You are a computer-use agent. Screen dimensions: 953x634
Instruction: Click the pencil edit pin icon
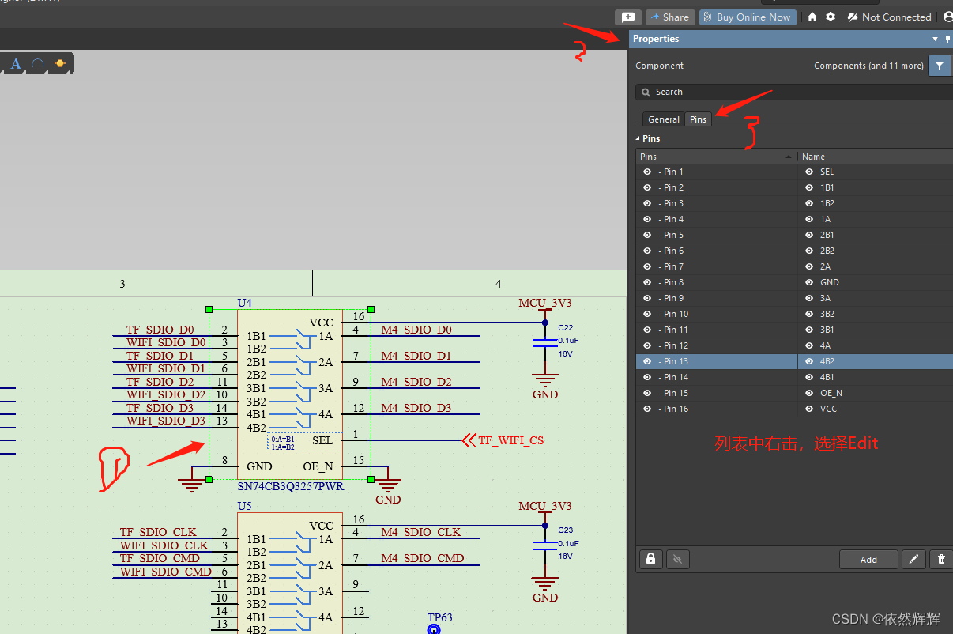[913, 559]
